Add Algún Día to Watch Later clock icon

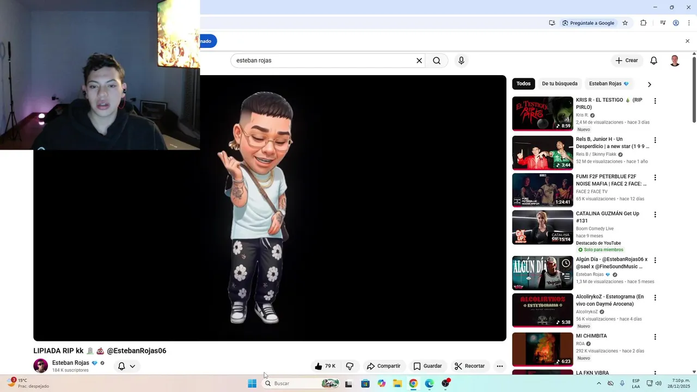566,264
